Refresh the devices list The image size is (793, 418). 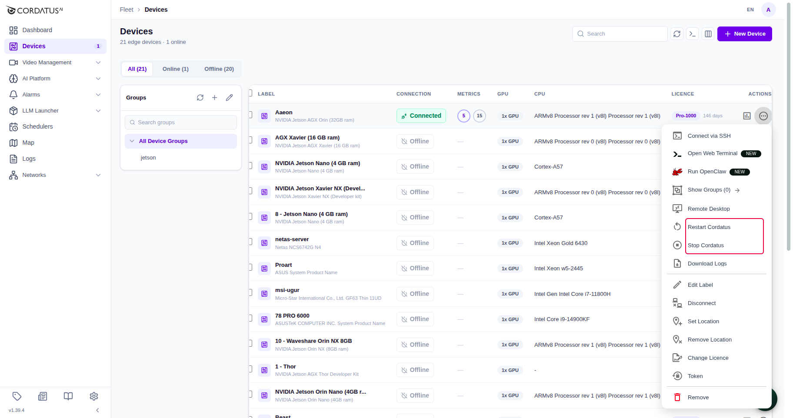click(677, 34)
